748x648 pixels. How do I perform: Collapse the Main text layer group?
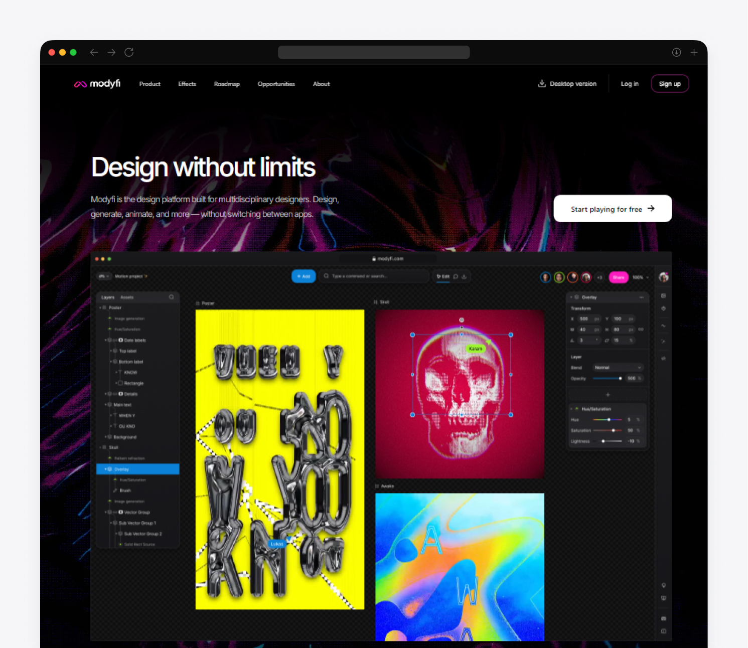click(x=105, y=405)
